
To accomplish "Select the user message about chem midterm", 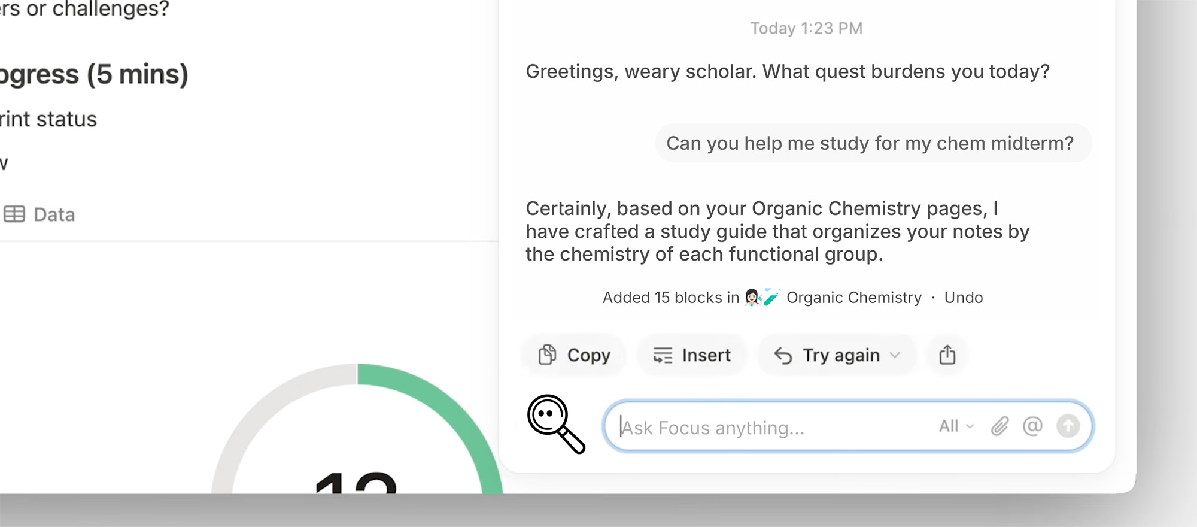I will (873, 143).
